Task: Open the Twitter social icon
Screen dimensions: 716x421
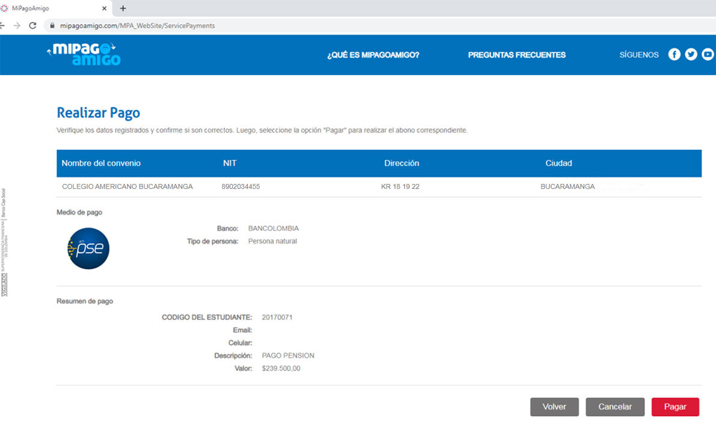Action: pyautogui.click(x=691, y=55)
